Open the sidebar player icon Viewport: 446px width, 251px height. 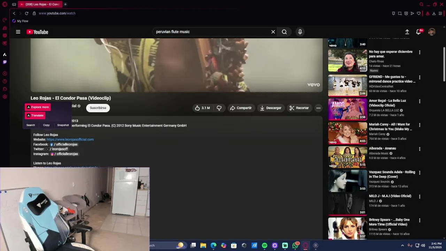5,74
